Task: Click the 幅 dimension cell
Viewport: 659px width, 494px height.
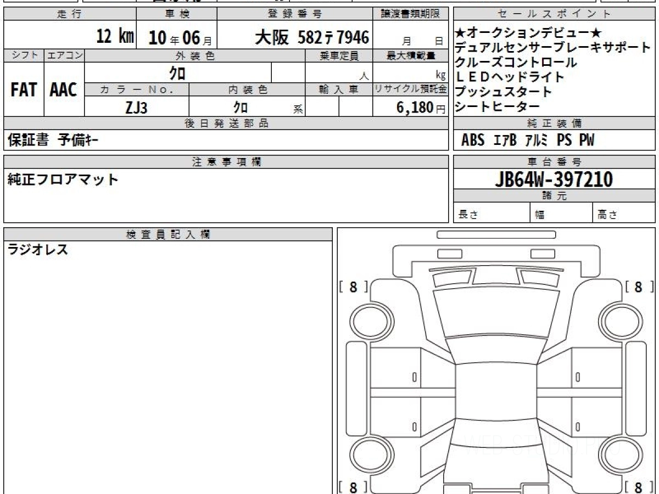Action: pyautogui.click(x=561, y=213)
